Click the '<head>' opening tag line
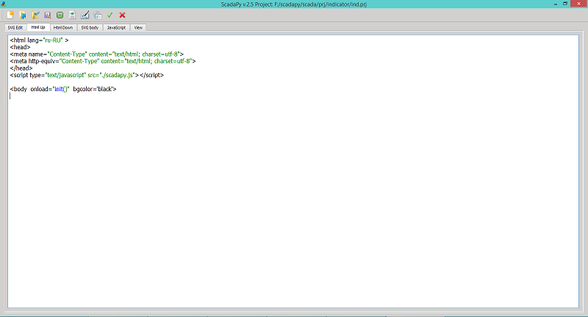 coord(21,47)
